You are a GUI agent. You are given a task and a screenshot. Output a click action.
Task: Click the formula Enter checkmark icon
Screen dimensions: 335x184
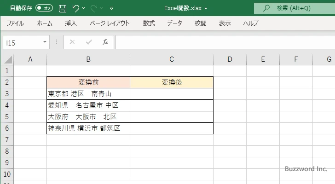click(89, 42)
